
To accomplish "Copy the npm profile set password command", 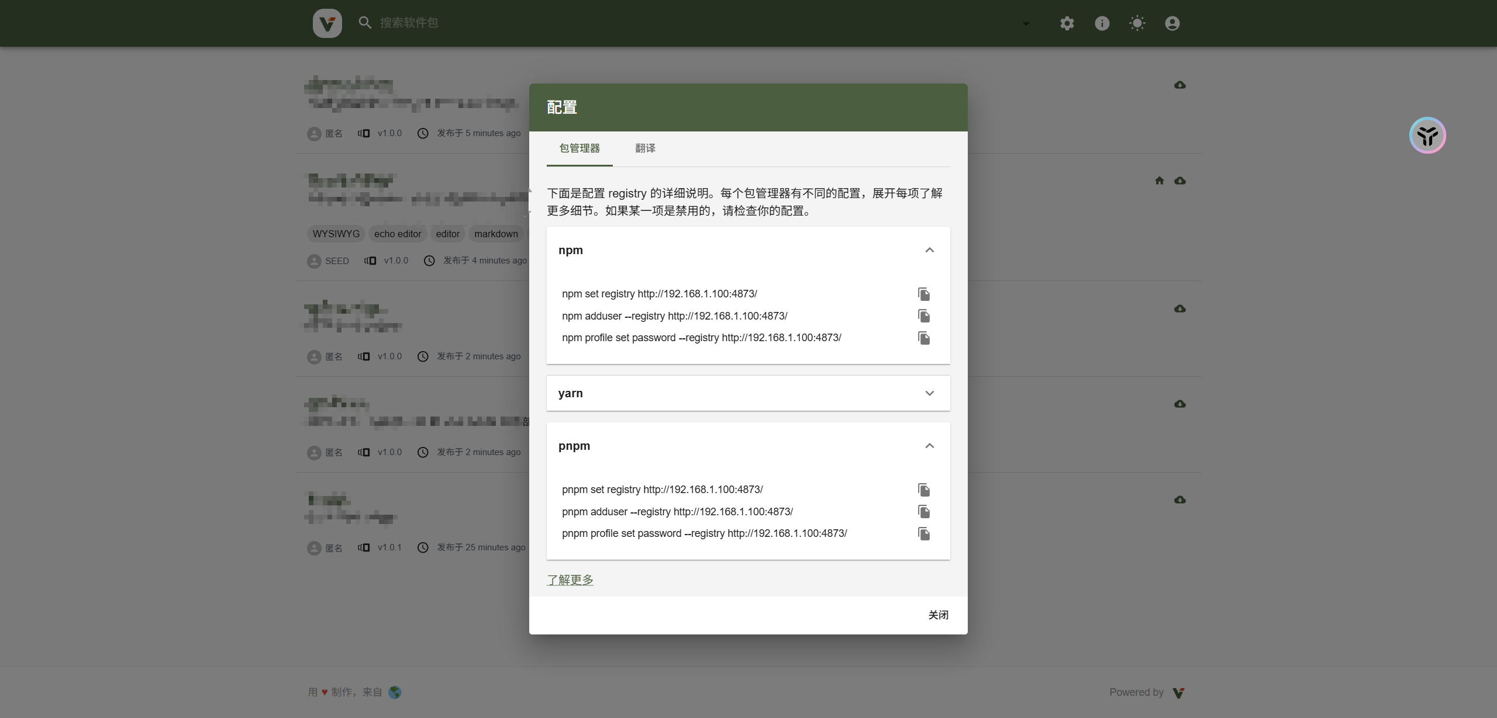I will coord(924,338).
